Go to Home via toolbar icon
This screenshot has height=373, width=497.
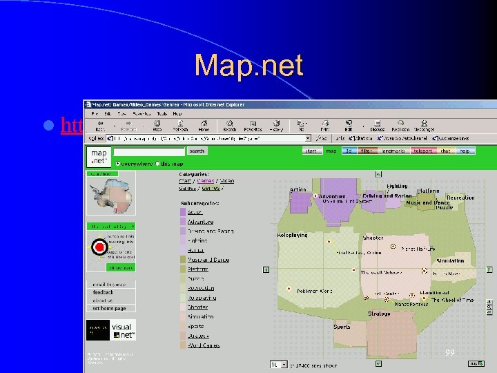coord(204,126)
